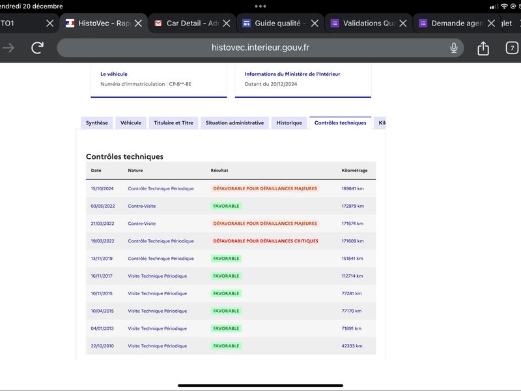Open the Historique tab
This screenshot has width=521, height=391.
(289, 123)
